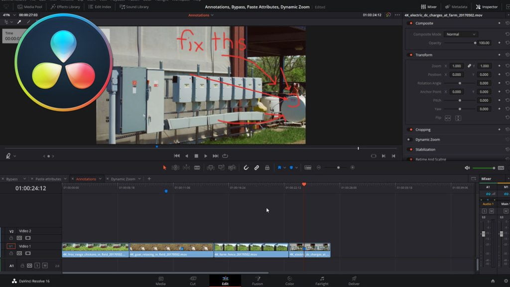510x287 pixels.
Task: Switch to the Color page
Action: (289, 281)
